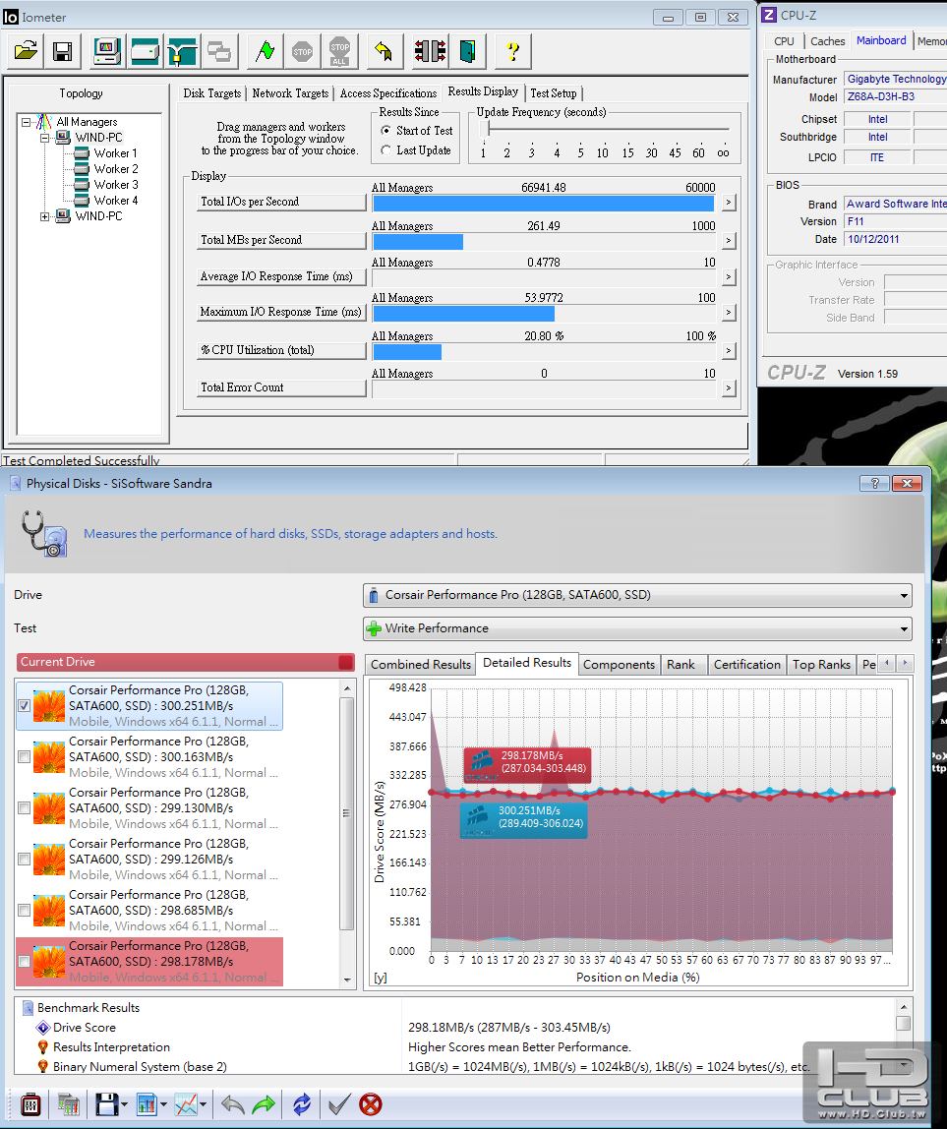Click the benchmark results scrollbar down arrow

pyautogui.click(x=903, y=1066)
